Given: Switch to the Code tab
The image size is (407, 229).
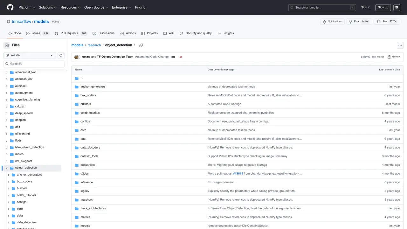Looking at the screenshot, I should coord(15,33).
